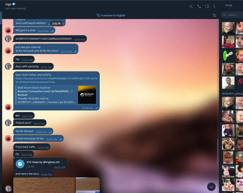Click the avatar beside '30 for the book' message

[8, 50]
